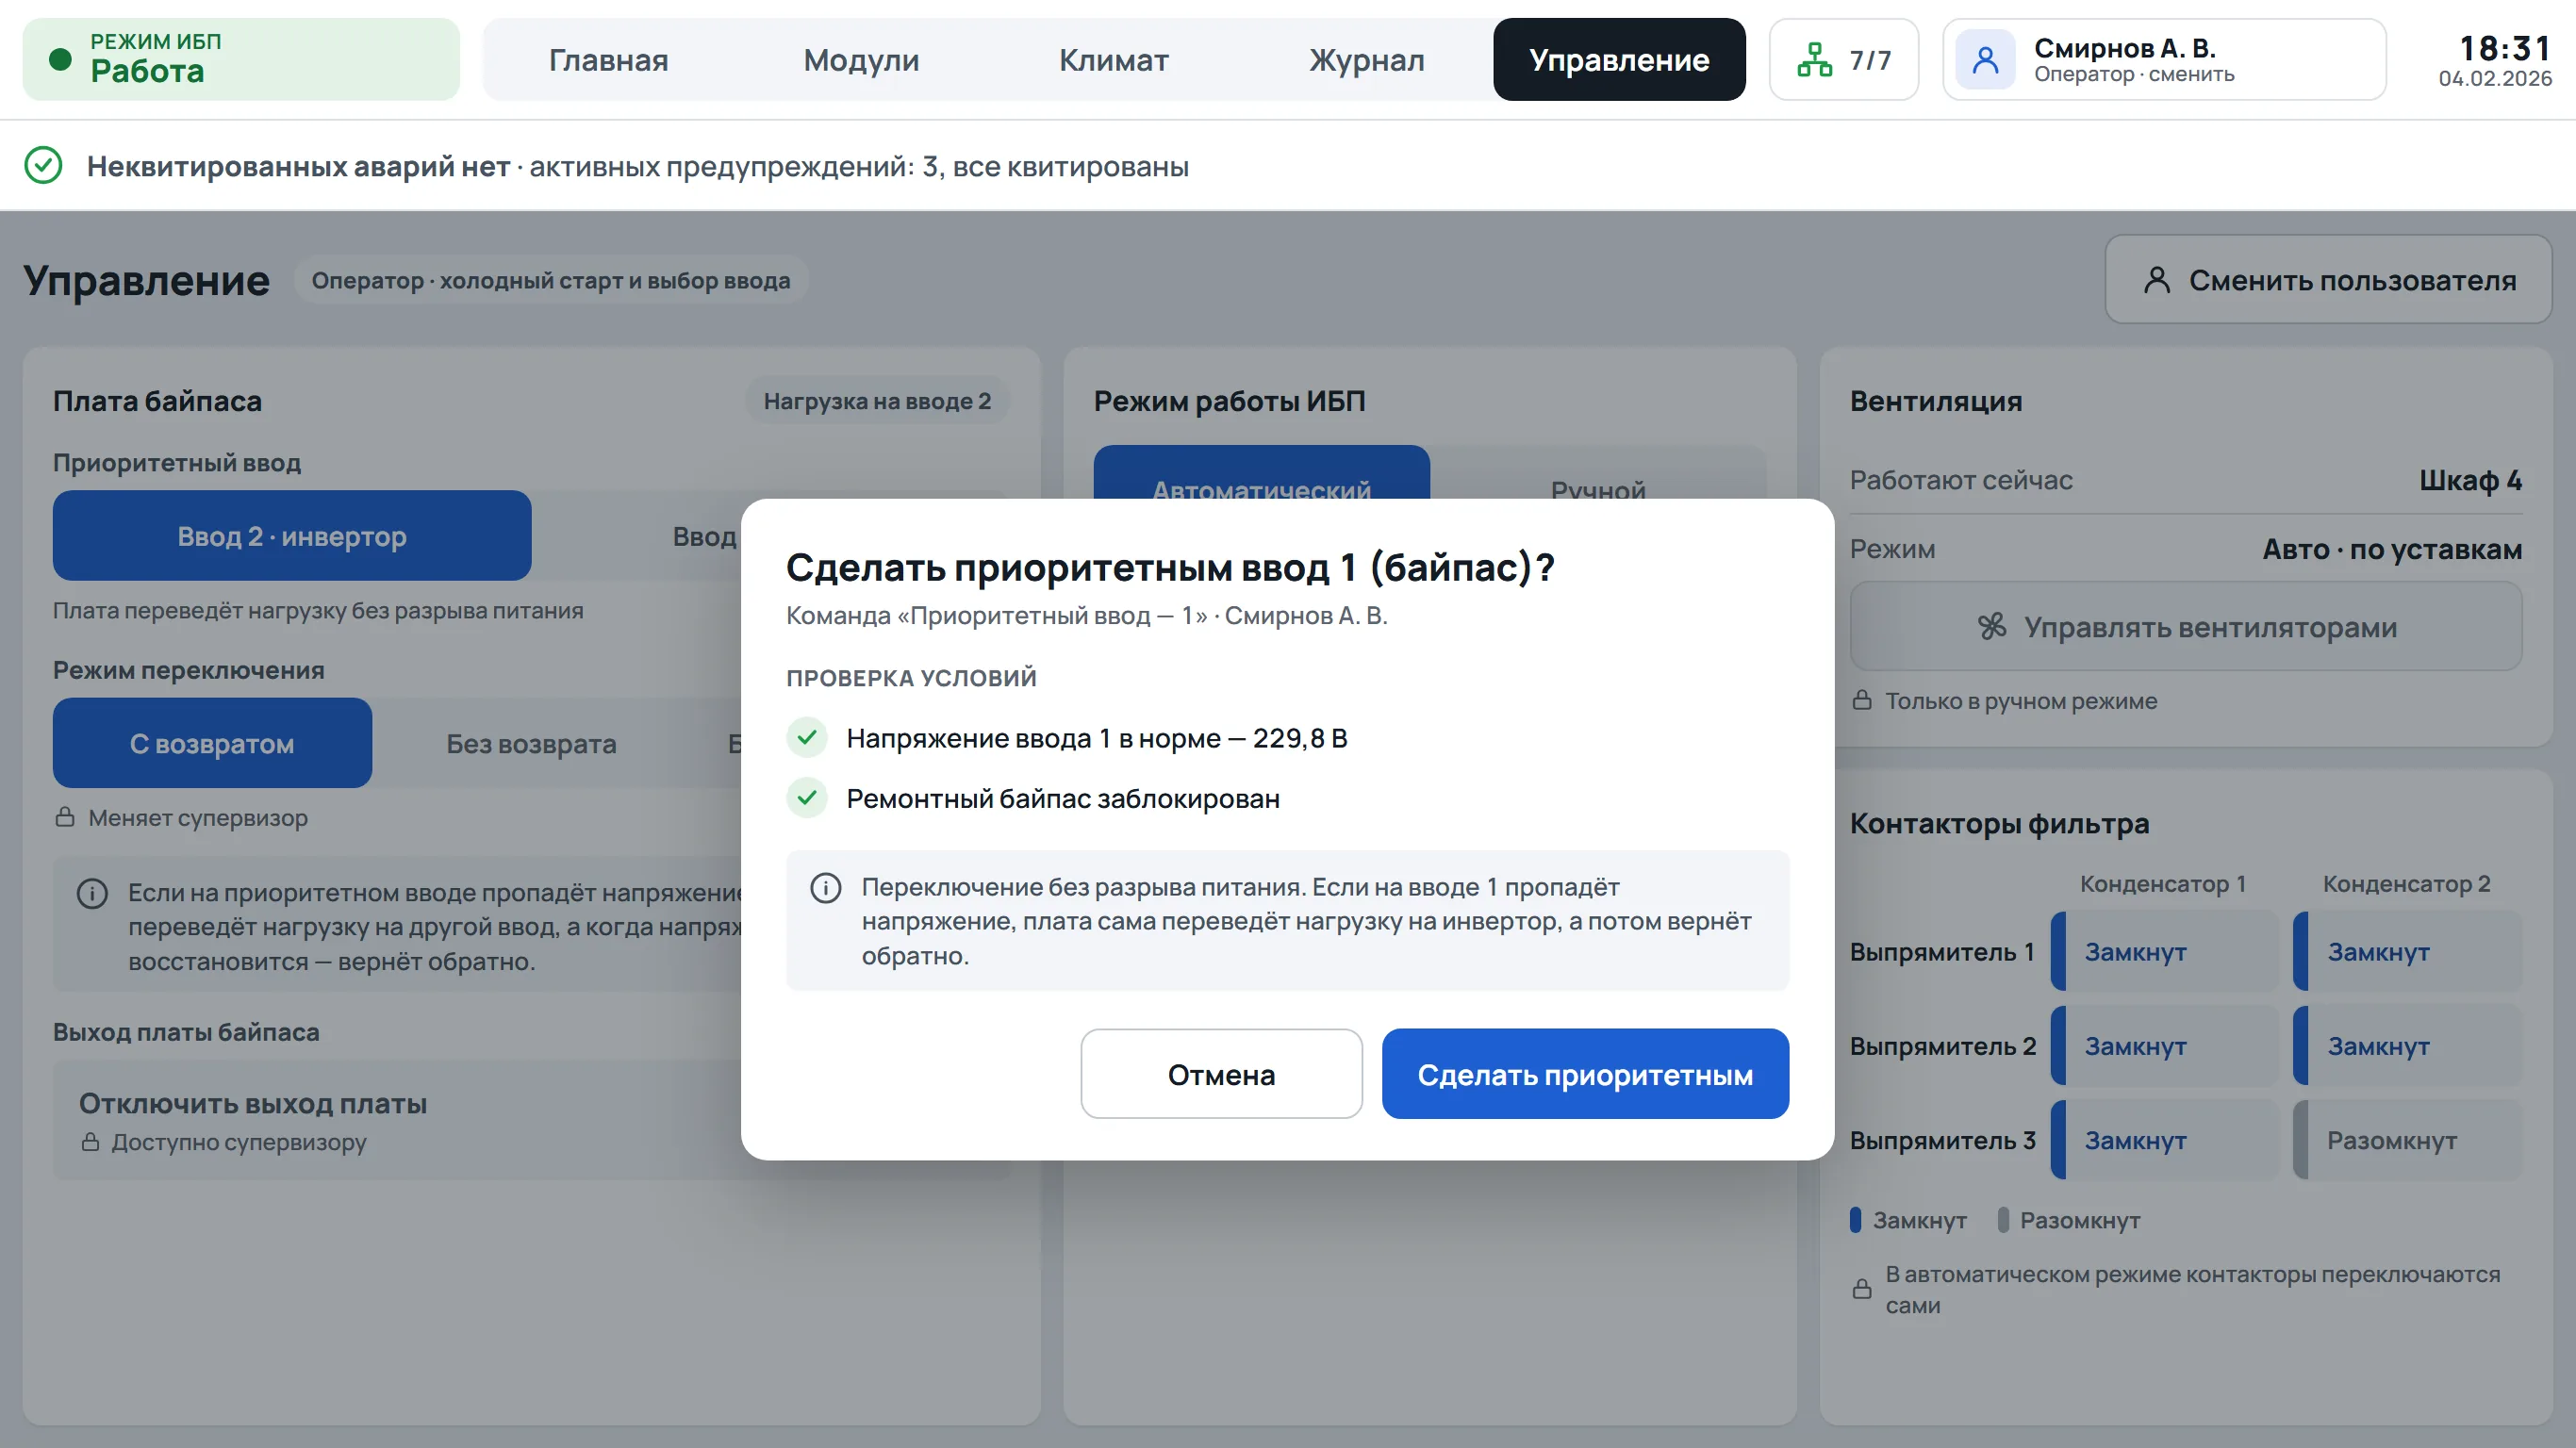Click the lock icon beside Доступно супервизору

pos(90,1141)
